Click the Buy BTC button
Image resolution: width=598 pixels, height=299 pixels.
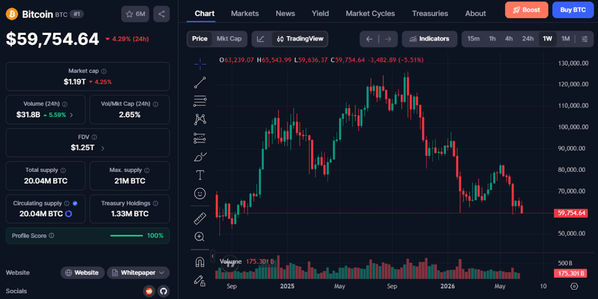click(x=573, y=10)
